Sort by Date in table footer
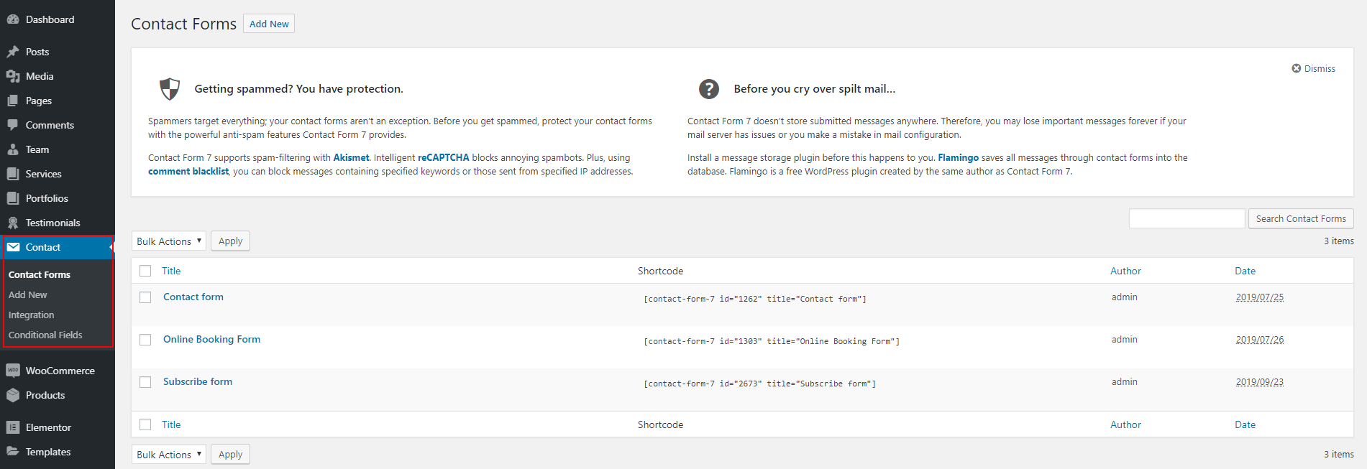Screen dimensions: 1367x469 [x=1245, y=424]
